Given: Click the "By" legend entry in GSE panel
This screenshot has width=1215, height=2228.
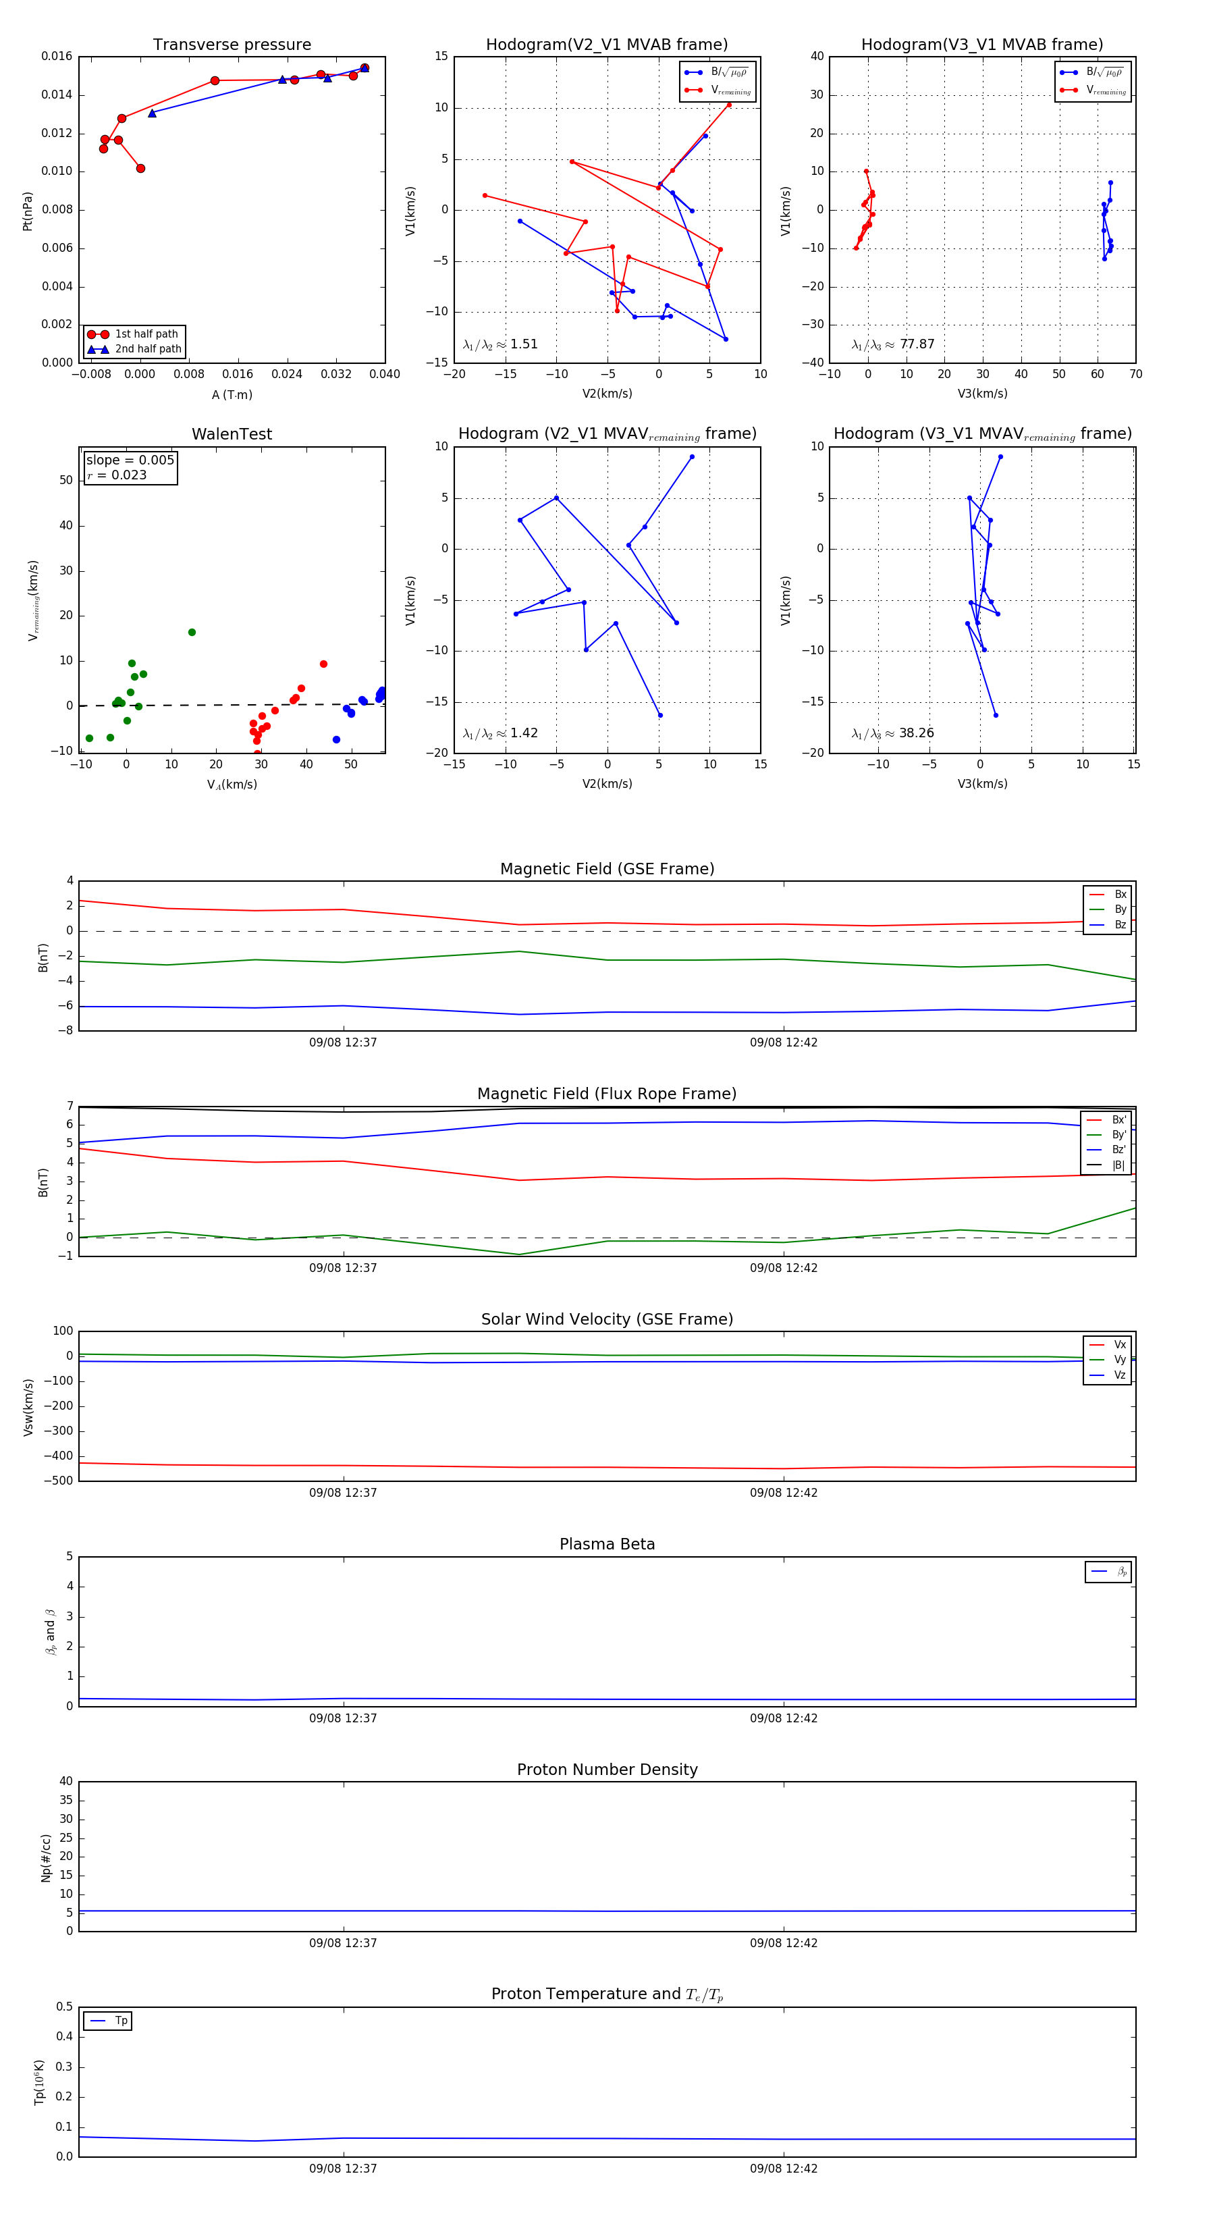Looking at the screenshot, I should coord(1108,909).
